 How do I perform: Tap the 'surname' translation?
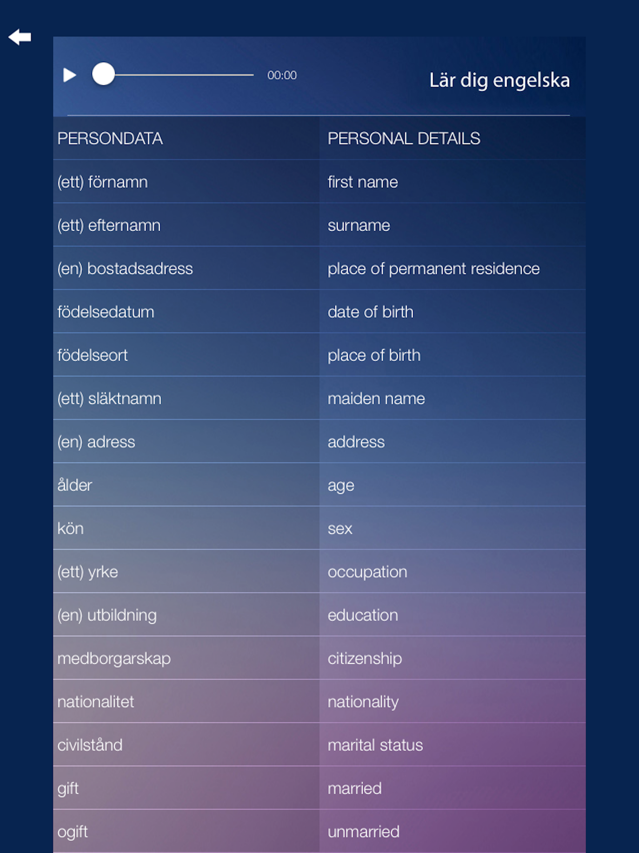(x=359, y=225)
